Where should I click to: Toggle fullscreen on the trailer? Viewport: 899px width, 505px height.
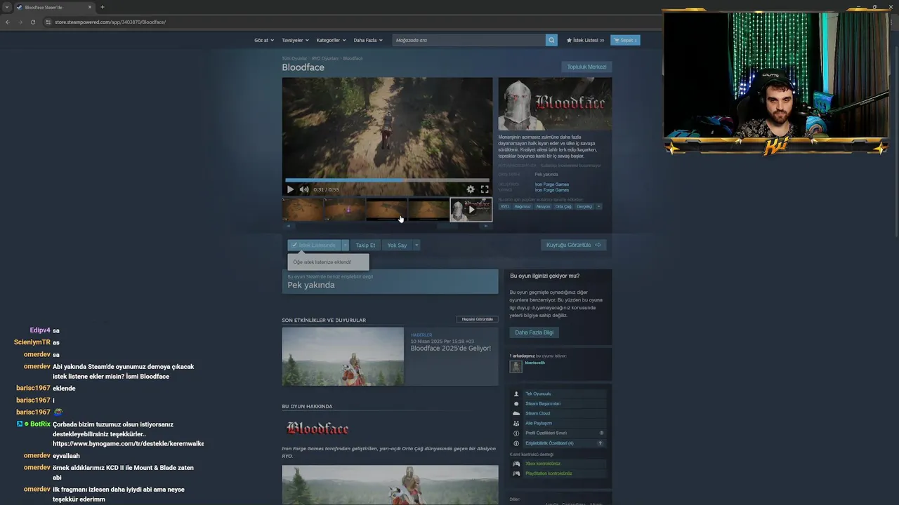coord(485,189)
